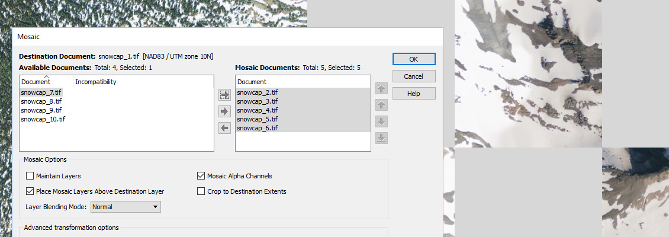The width and height of the screenshot is (669, 237).
Task: Click Mosaic Documents list Document header
Action: [x=303, y=82]
